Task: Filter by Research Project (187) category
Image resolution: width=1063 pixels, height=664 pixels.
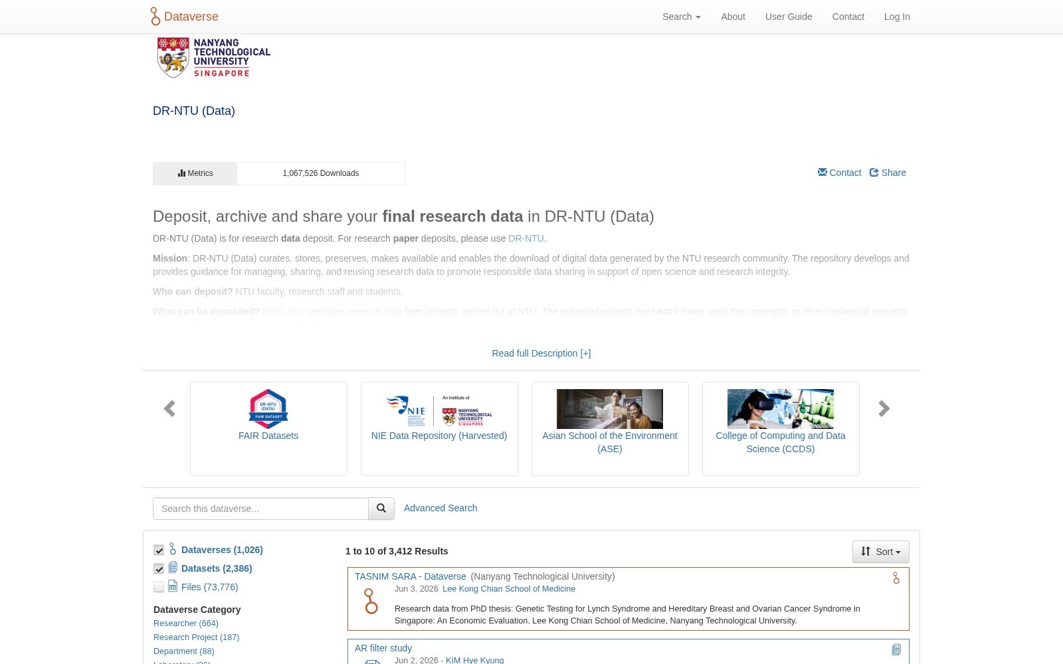Action: (197, 637)
